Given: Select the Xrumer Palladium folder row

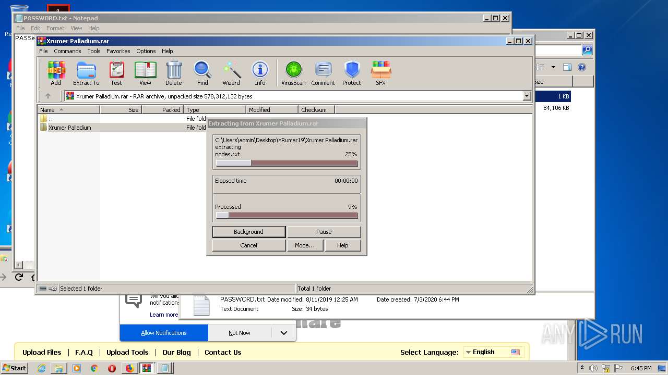Looking at the screenshot, I should 123,128.
